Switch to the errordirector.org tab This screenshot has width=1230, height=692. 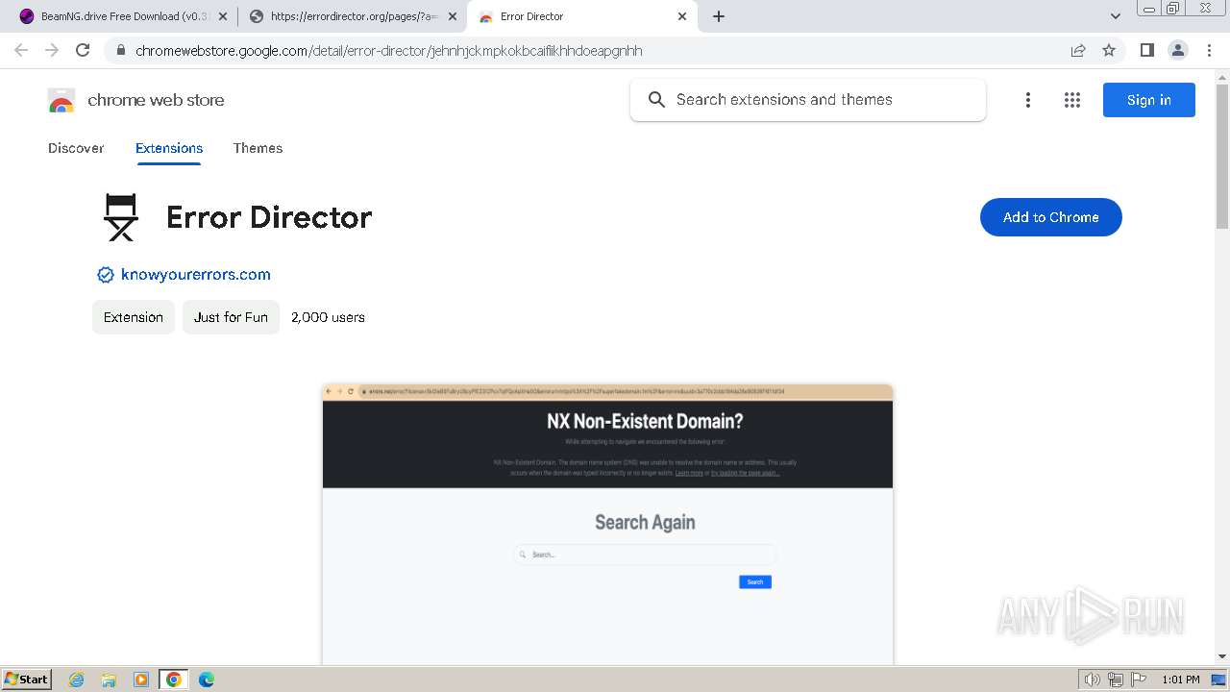pos(353,16)
